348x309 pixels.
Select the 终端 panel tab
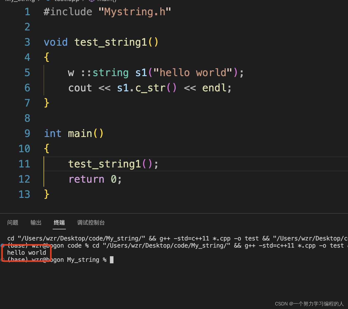pos(59,222)
